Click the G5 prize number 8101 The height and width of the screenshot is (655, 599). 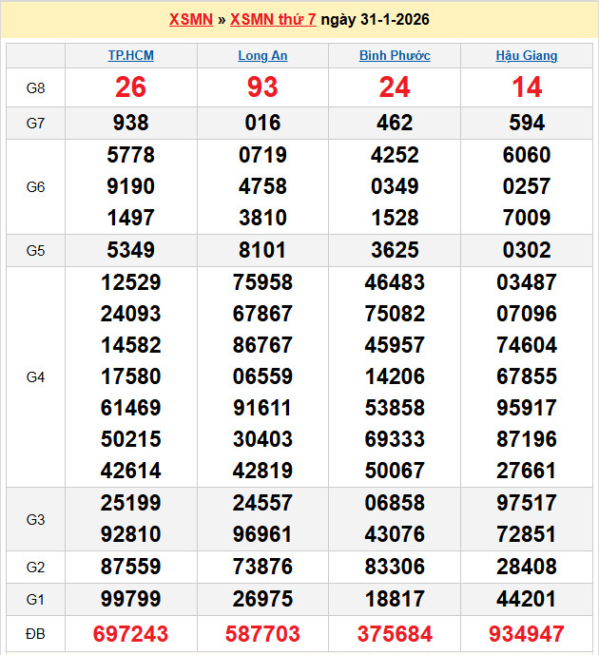pyautogui.click(x=262, y=251)
